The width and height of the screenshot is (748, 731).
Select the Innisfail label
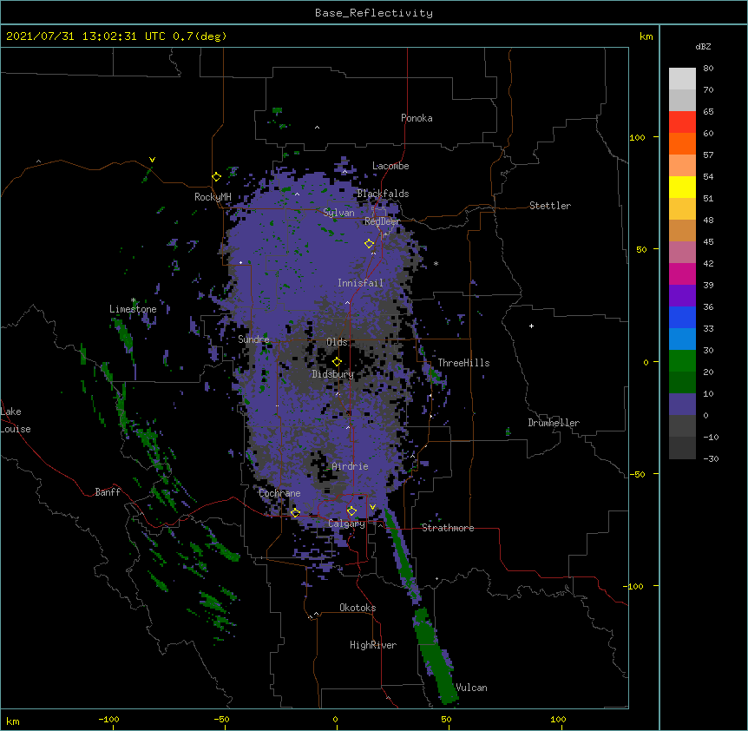coord(360,283)
